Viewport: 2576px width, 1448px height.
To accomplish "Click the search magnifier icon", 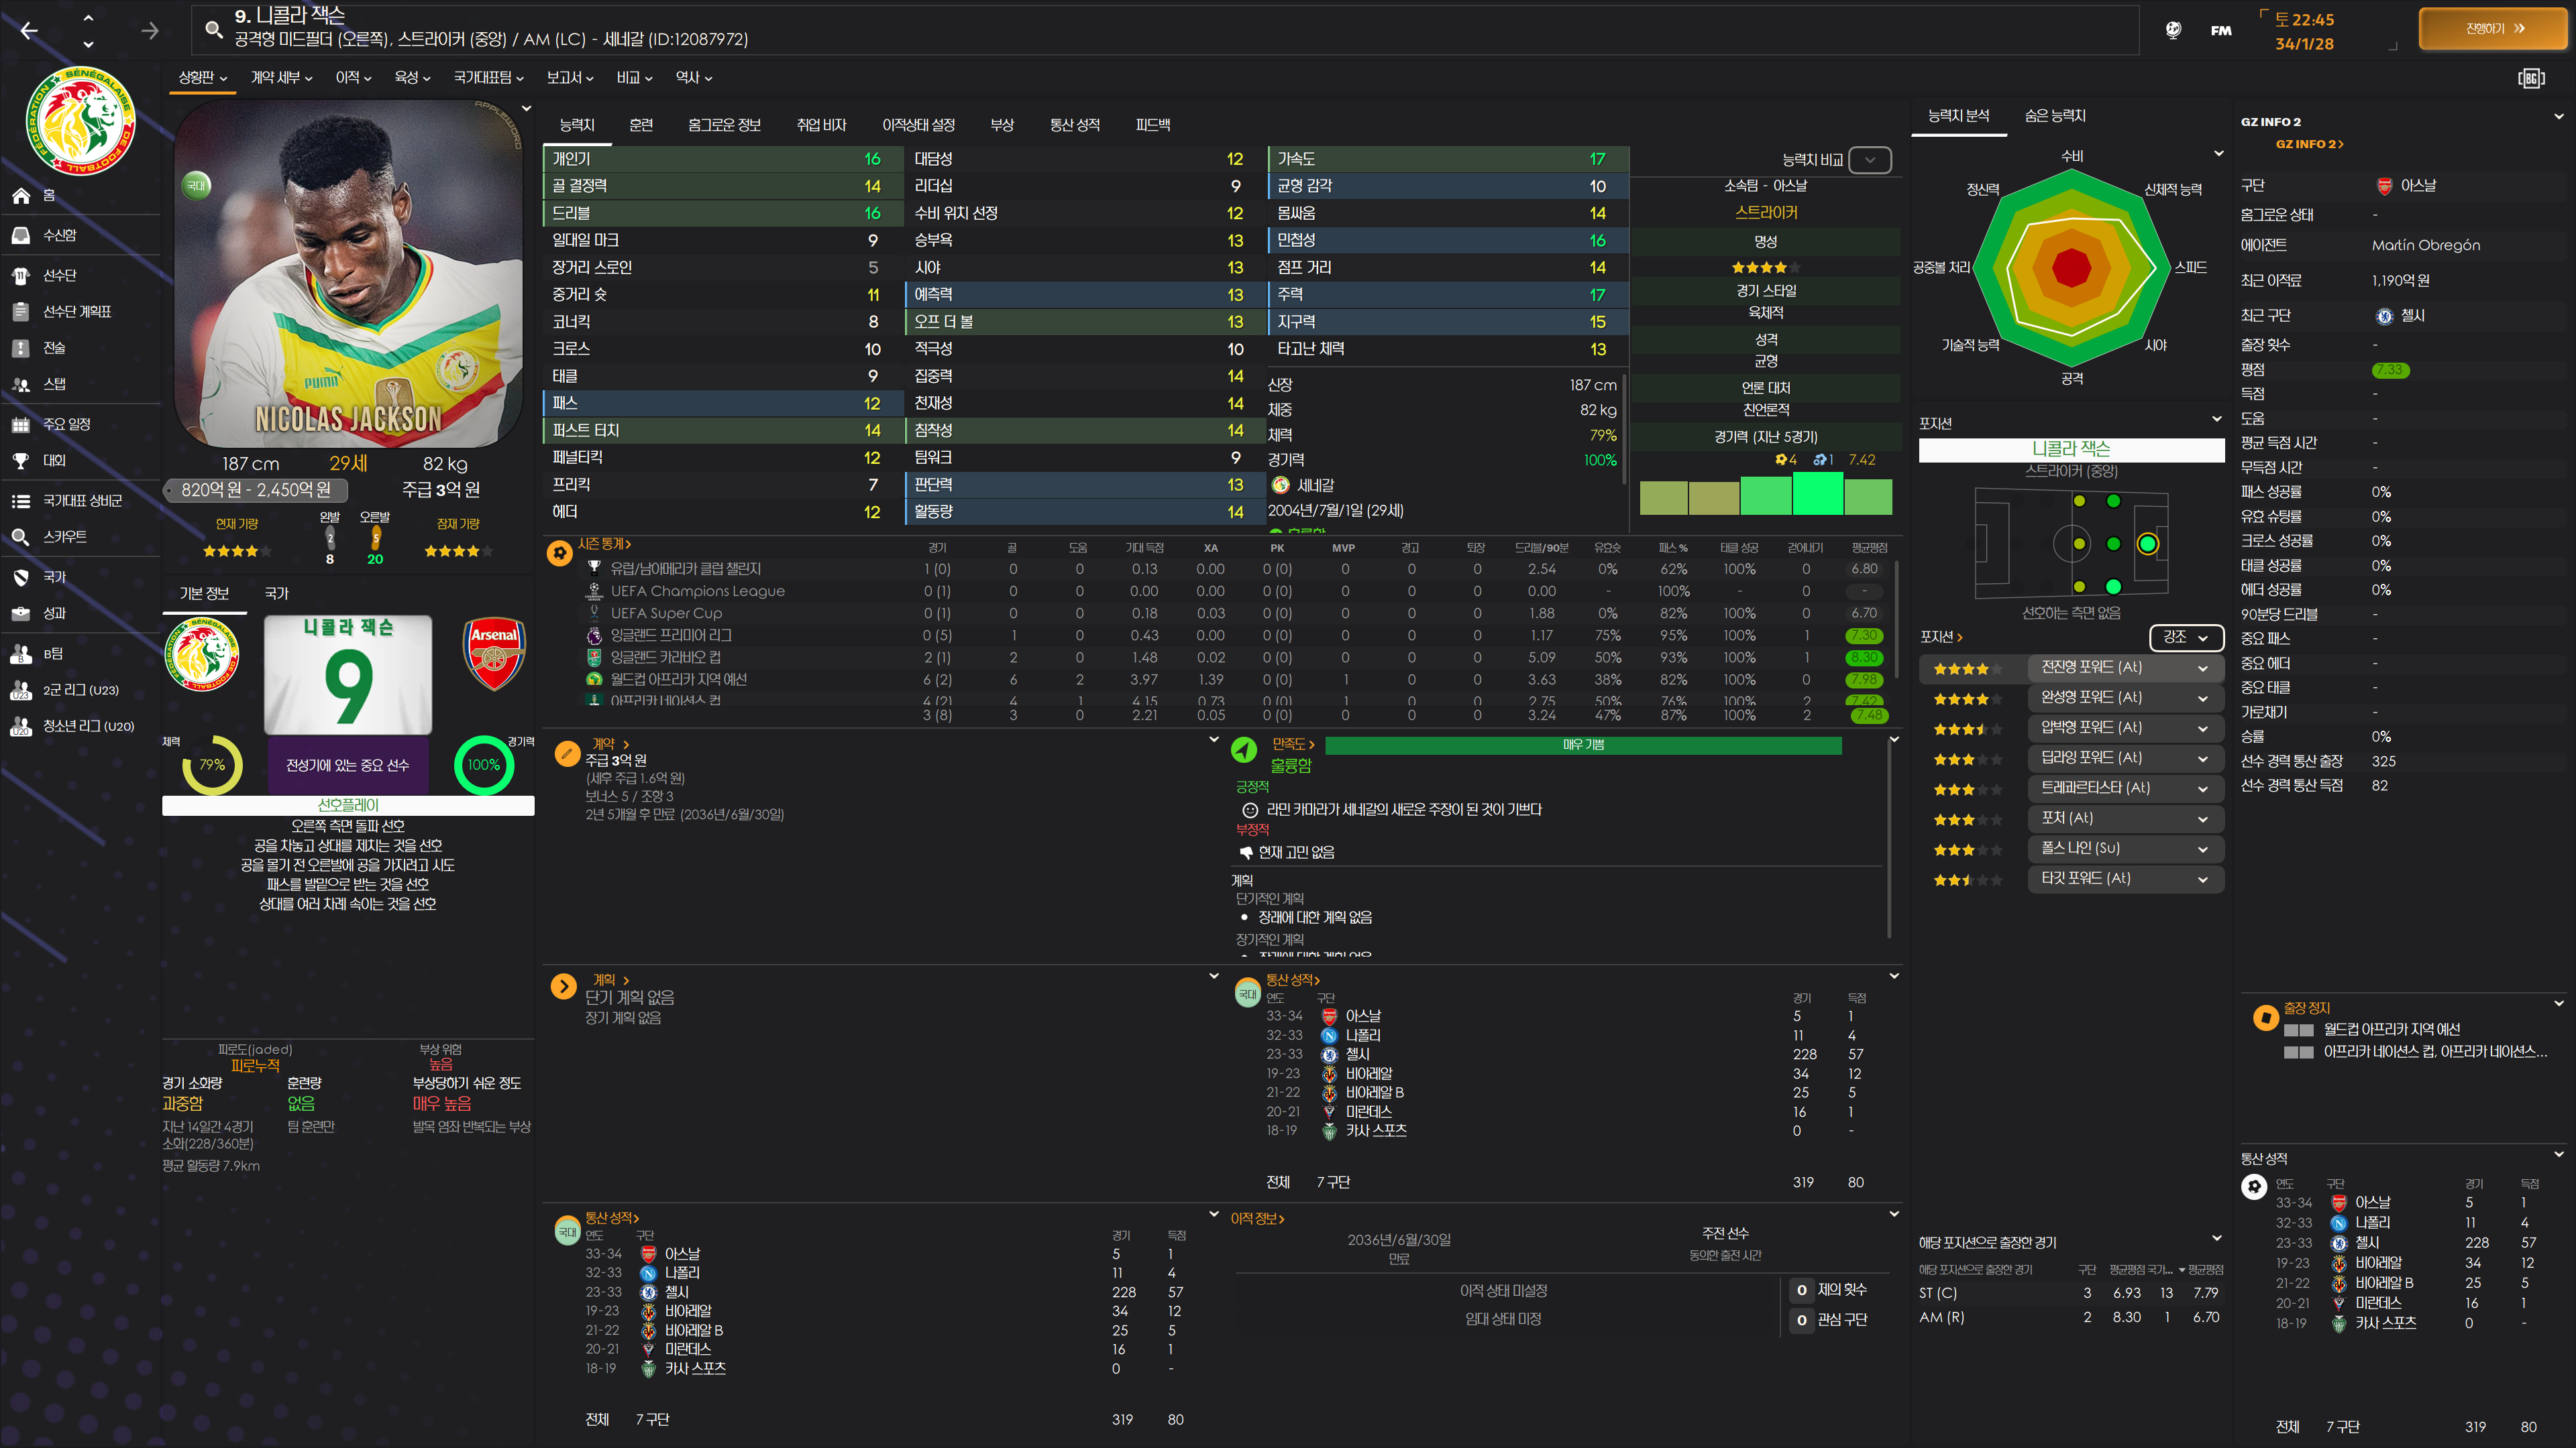I will point(213,29).
